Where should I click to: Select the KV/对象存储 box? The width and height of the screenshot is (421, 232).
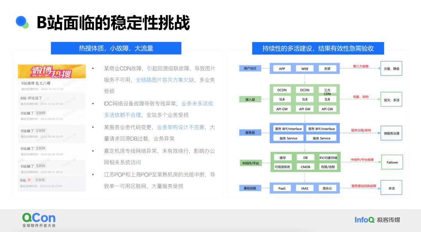(x=328, y=158)
